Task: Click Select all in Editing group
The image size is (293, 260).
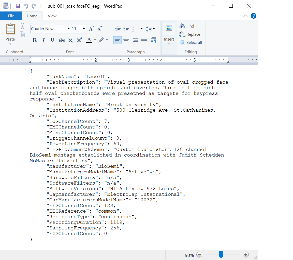Action: pos(191,43)
